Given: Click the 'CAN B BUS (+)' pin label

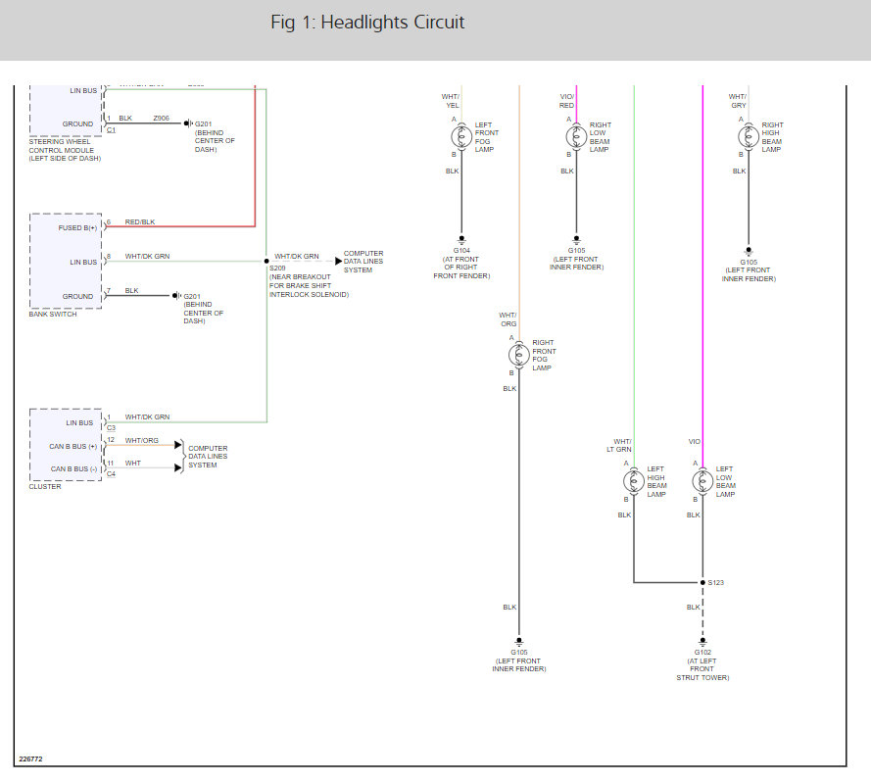Looking at the screenshot, I should [73, 446].
